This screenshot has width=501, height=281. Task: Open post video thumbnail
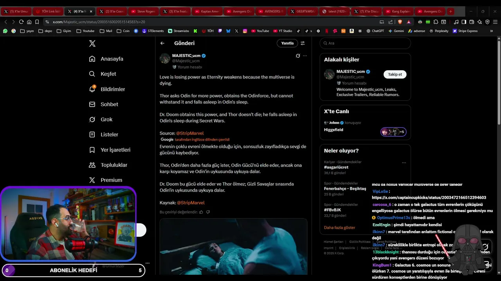click(233, 247)
